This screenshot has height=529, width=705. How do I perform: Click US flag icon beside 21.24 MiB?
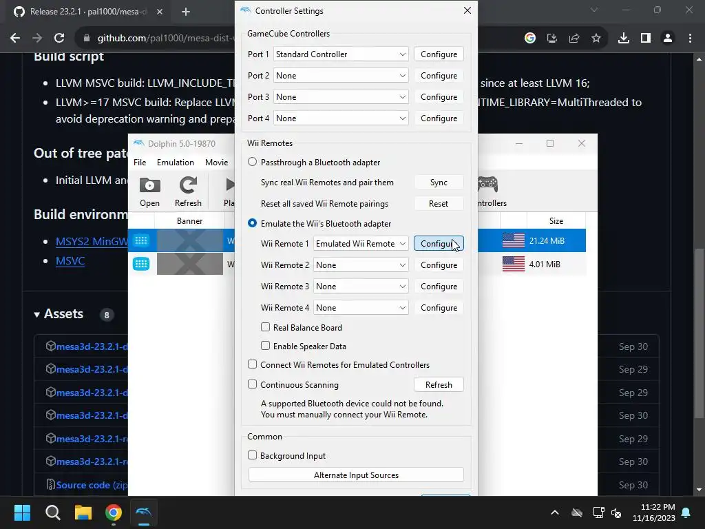[x=513, y=240]
